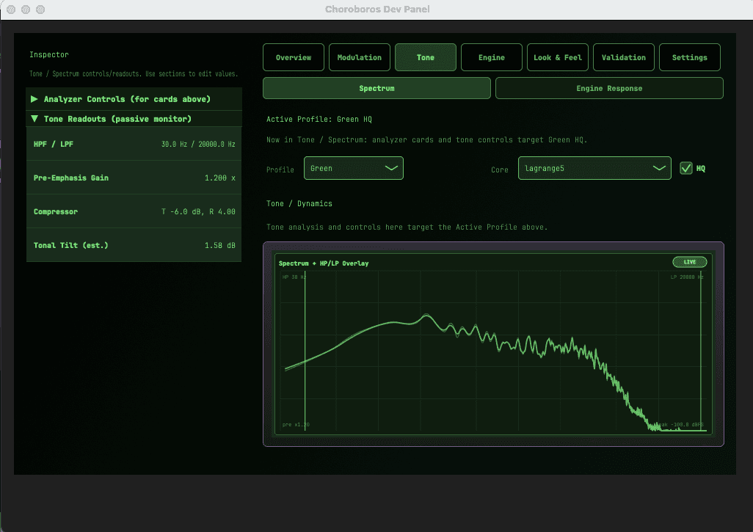753x532 pixels.
Task: Collapse the Tone Readouts section
Action: 110,118
